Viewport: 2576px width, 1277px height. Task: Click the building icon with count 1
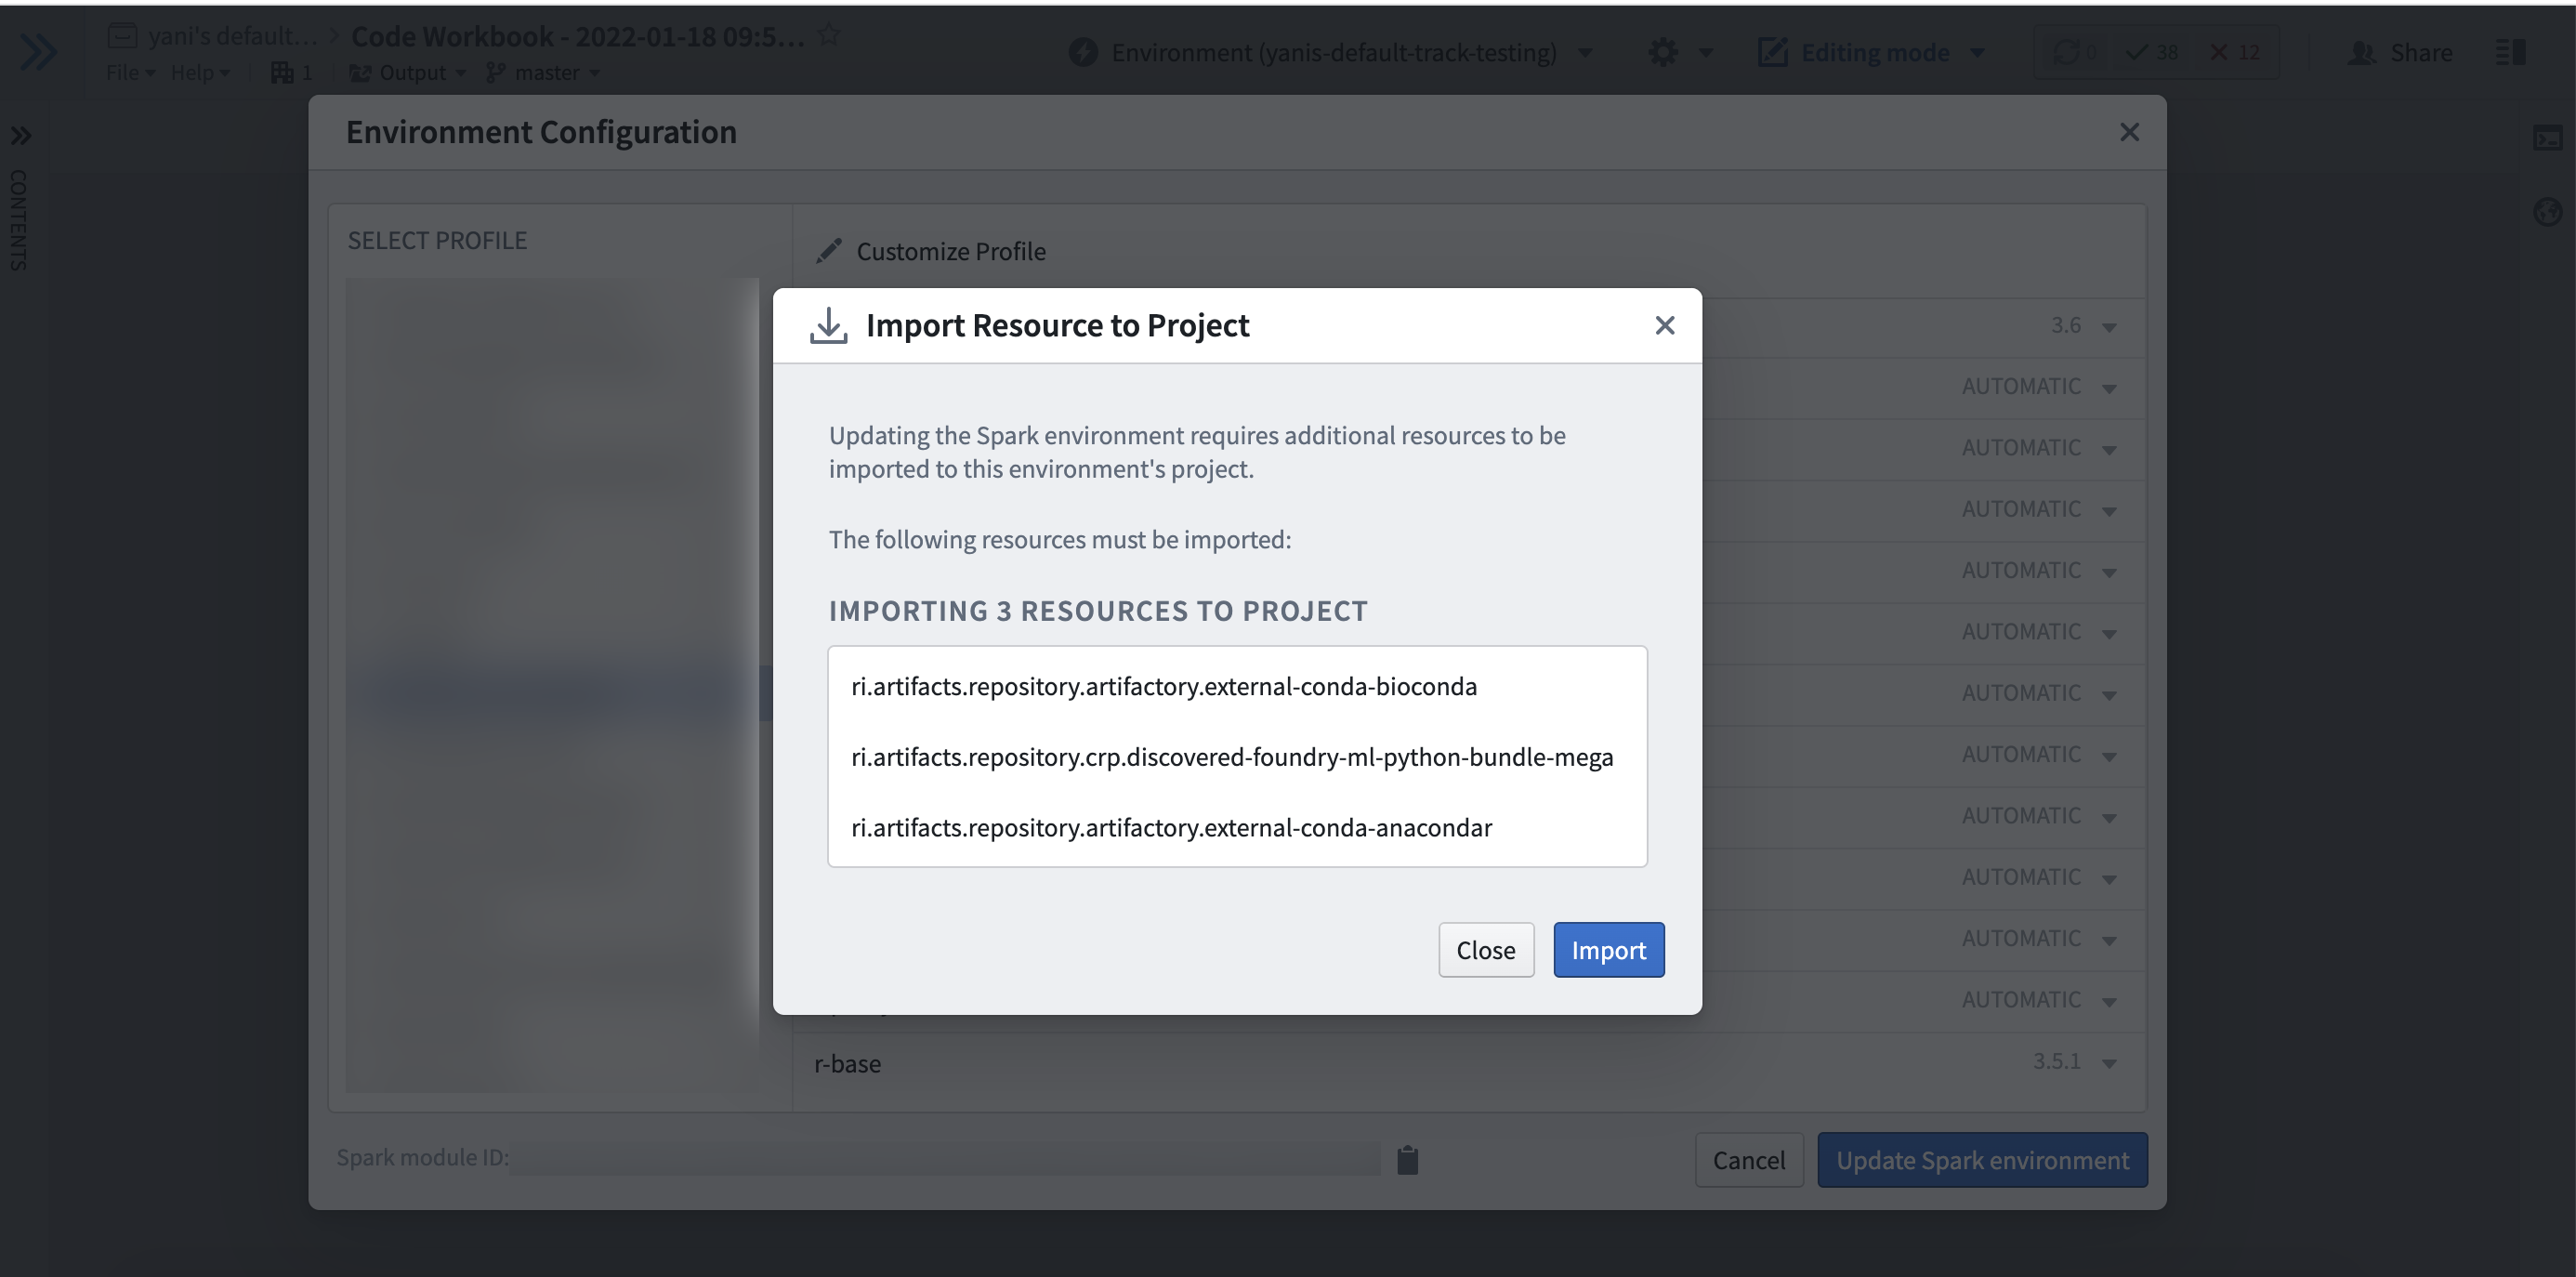tap(292, 72)
